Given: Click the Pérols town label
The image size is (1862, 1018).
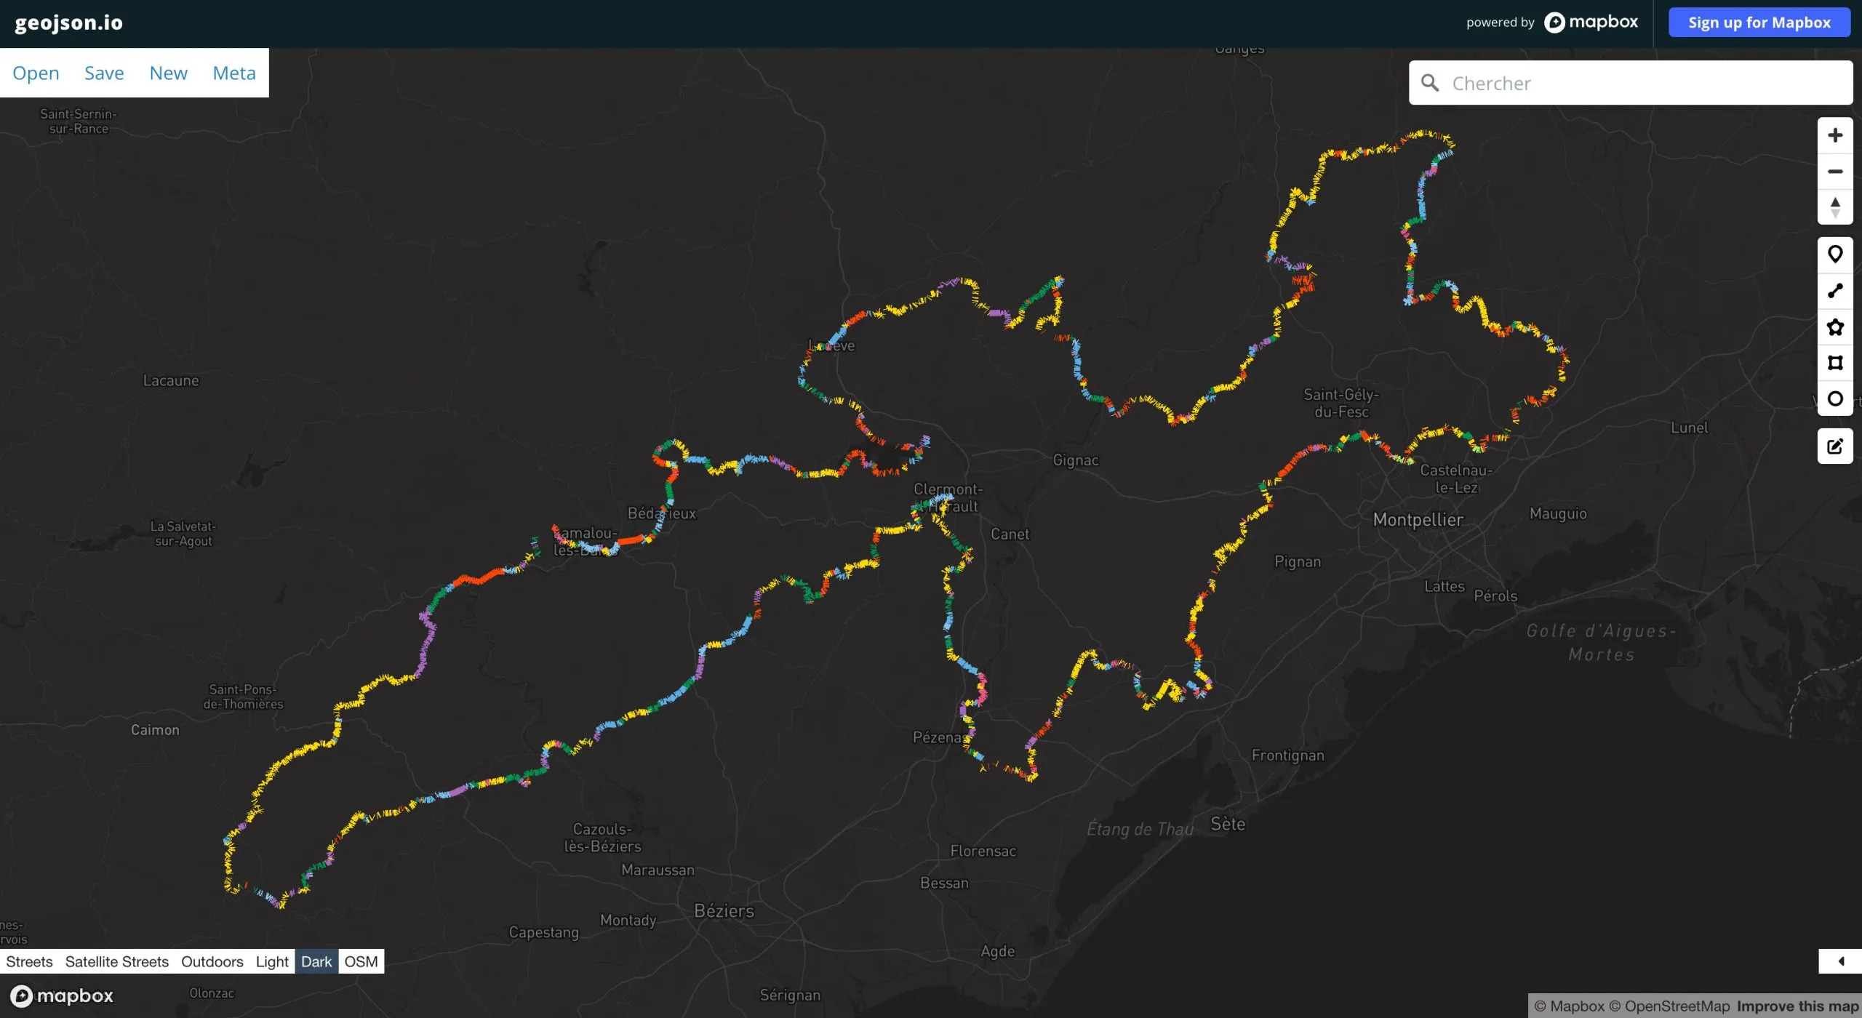Looking at the screenshot, I should (x=1495, y=596).
